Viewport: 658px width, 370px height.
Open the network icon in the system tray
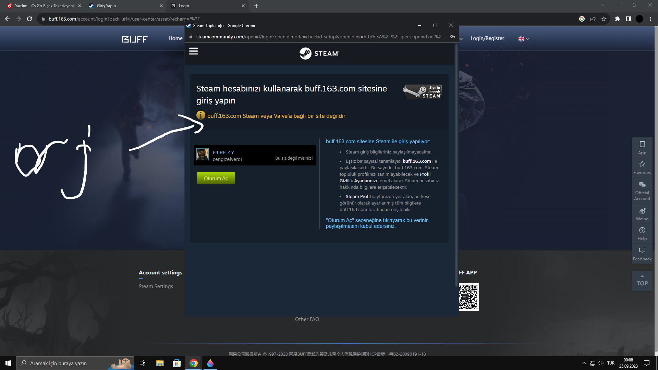(x=593, y=363)
